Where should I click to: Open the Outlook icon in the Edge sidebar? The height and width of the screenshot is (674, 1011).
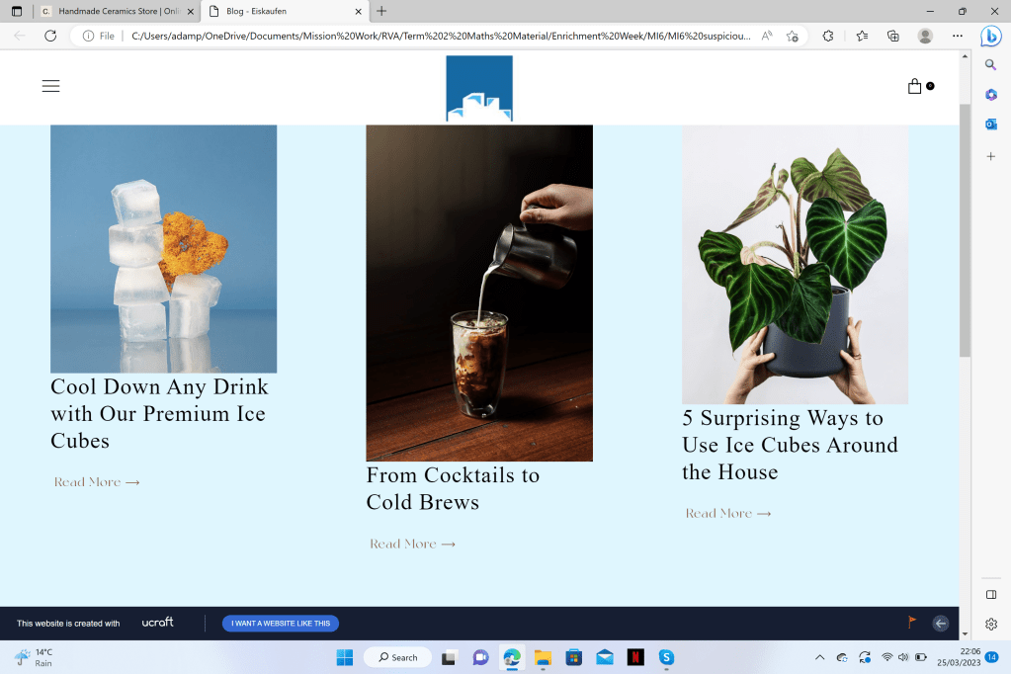click(991, 124)
